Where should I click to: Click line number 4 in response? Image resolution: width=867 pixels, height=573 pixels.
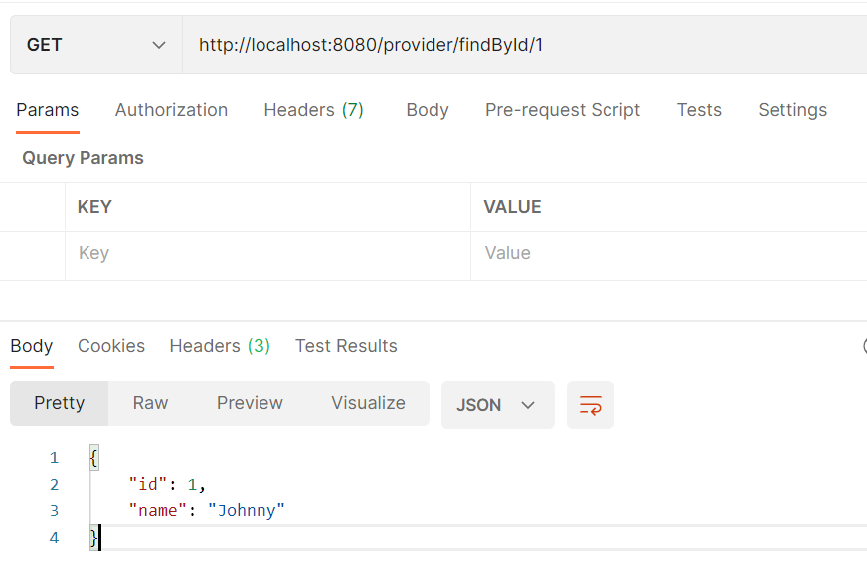54,537
